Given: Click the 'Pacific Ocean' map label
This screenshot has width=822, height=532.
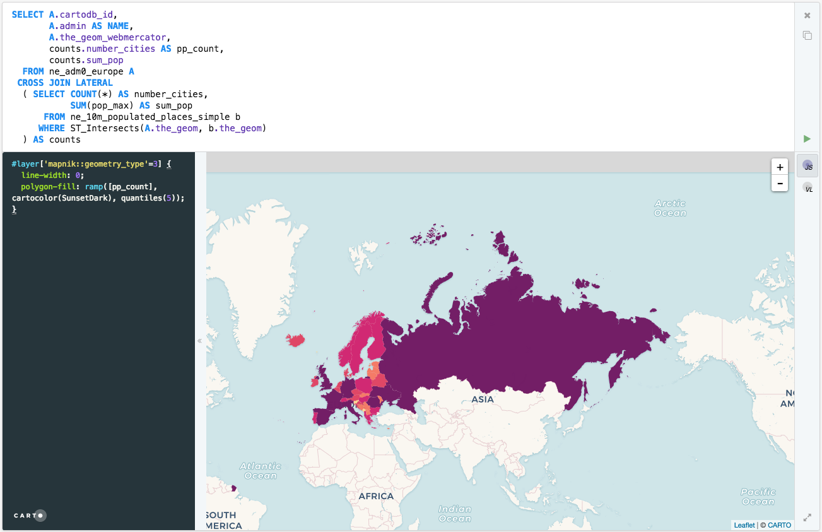Looking at the screenshot, I should point(758,497).
